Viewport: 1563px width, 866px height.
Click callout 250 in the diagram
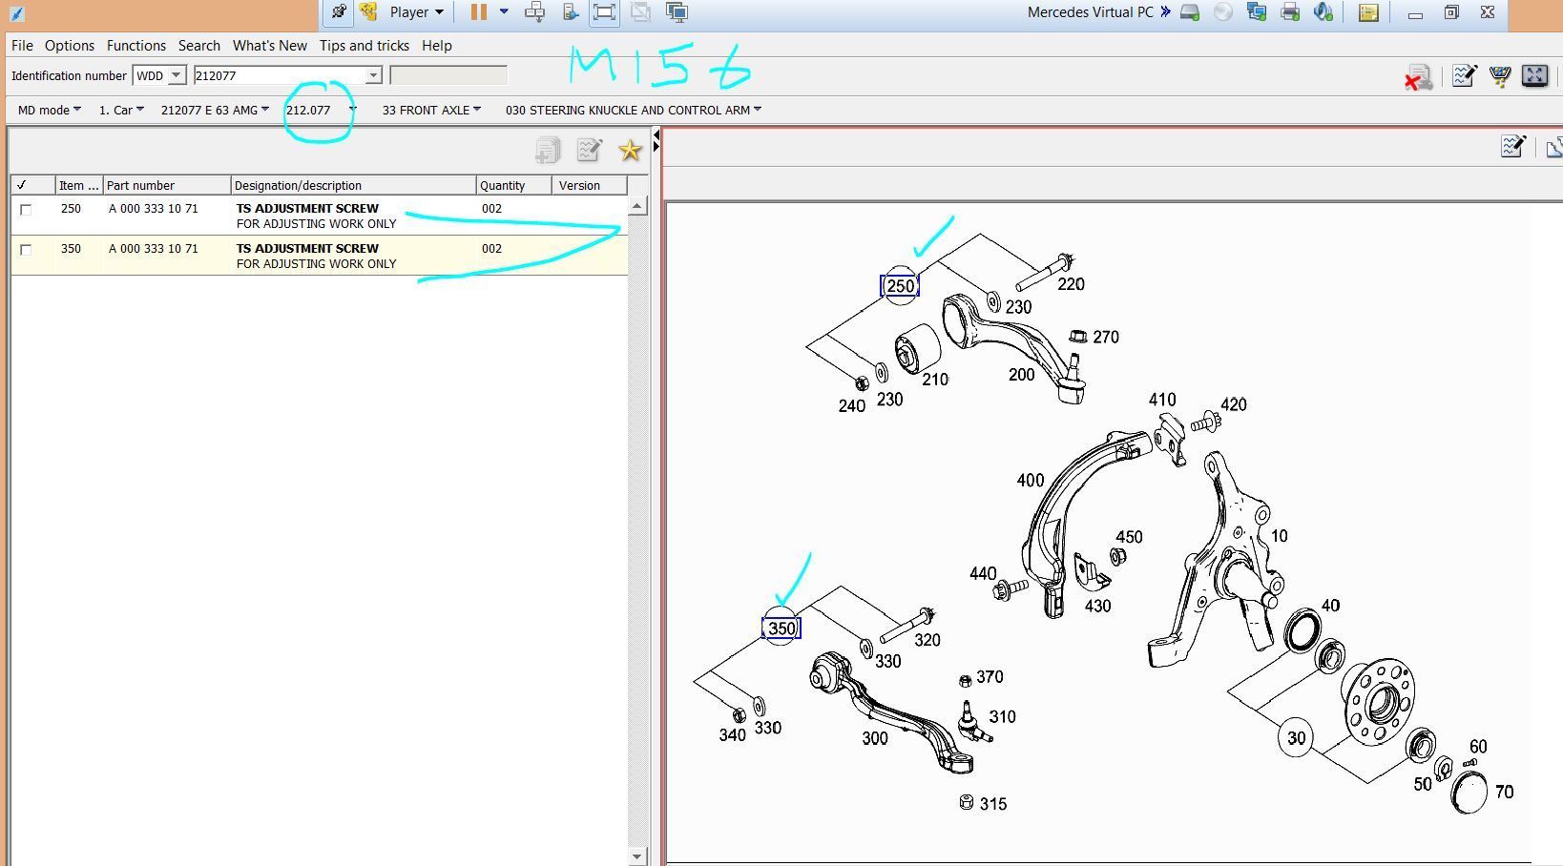pyautogui.click(x=900, y=286)
